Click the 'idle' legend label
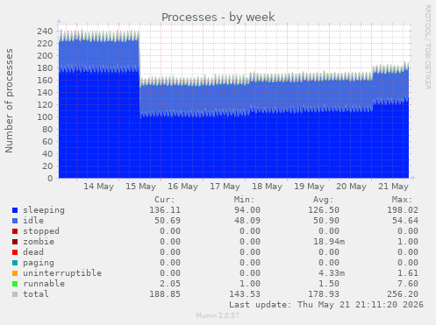Viewport: 436px width, 325px height. pos(33,221)
